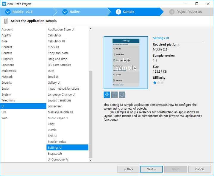Click the Tizen logo in title bar

[x=4, y=4]
